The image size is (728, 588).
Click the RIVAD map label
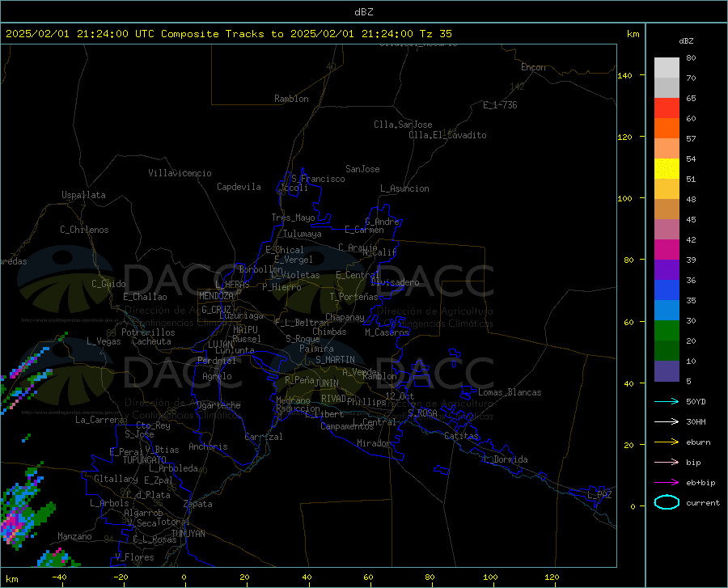(333, 399)
